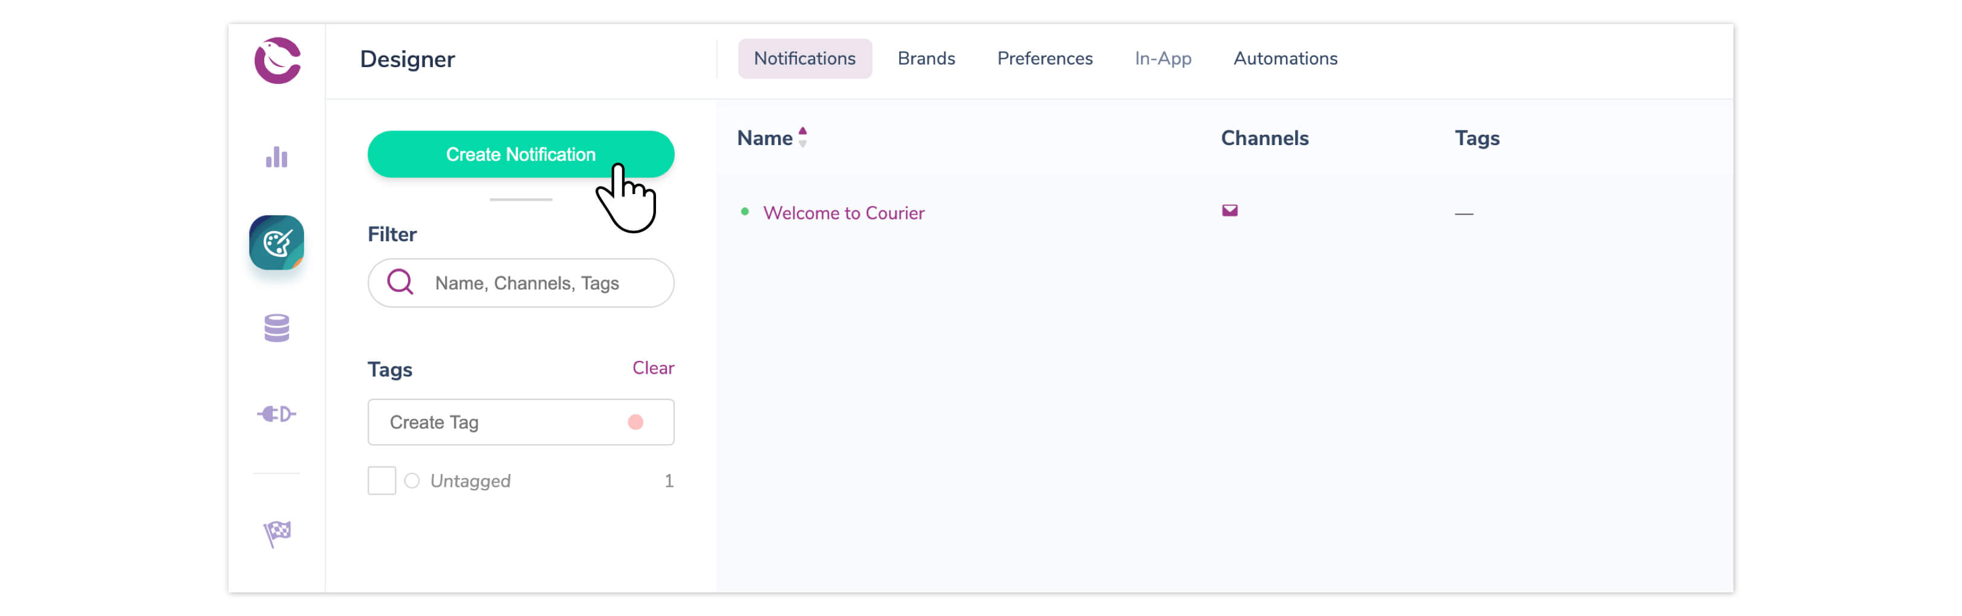This screenshot has width=1962, height=616.
Task: Pick the pink tag color swatch in Create Tag
Action: pyautogui.click(x=637, y=422)
